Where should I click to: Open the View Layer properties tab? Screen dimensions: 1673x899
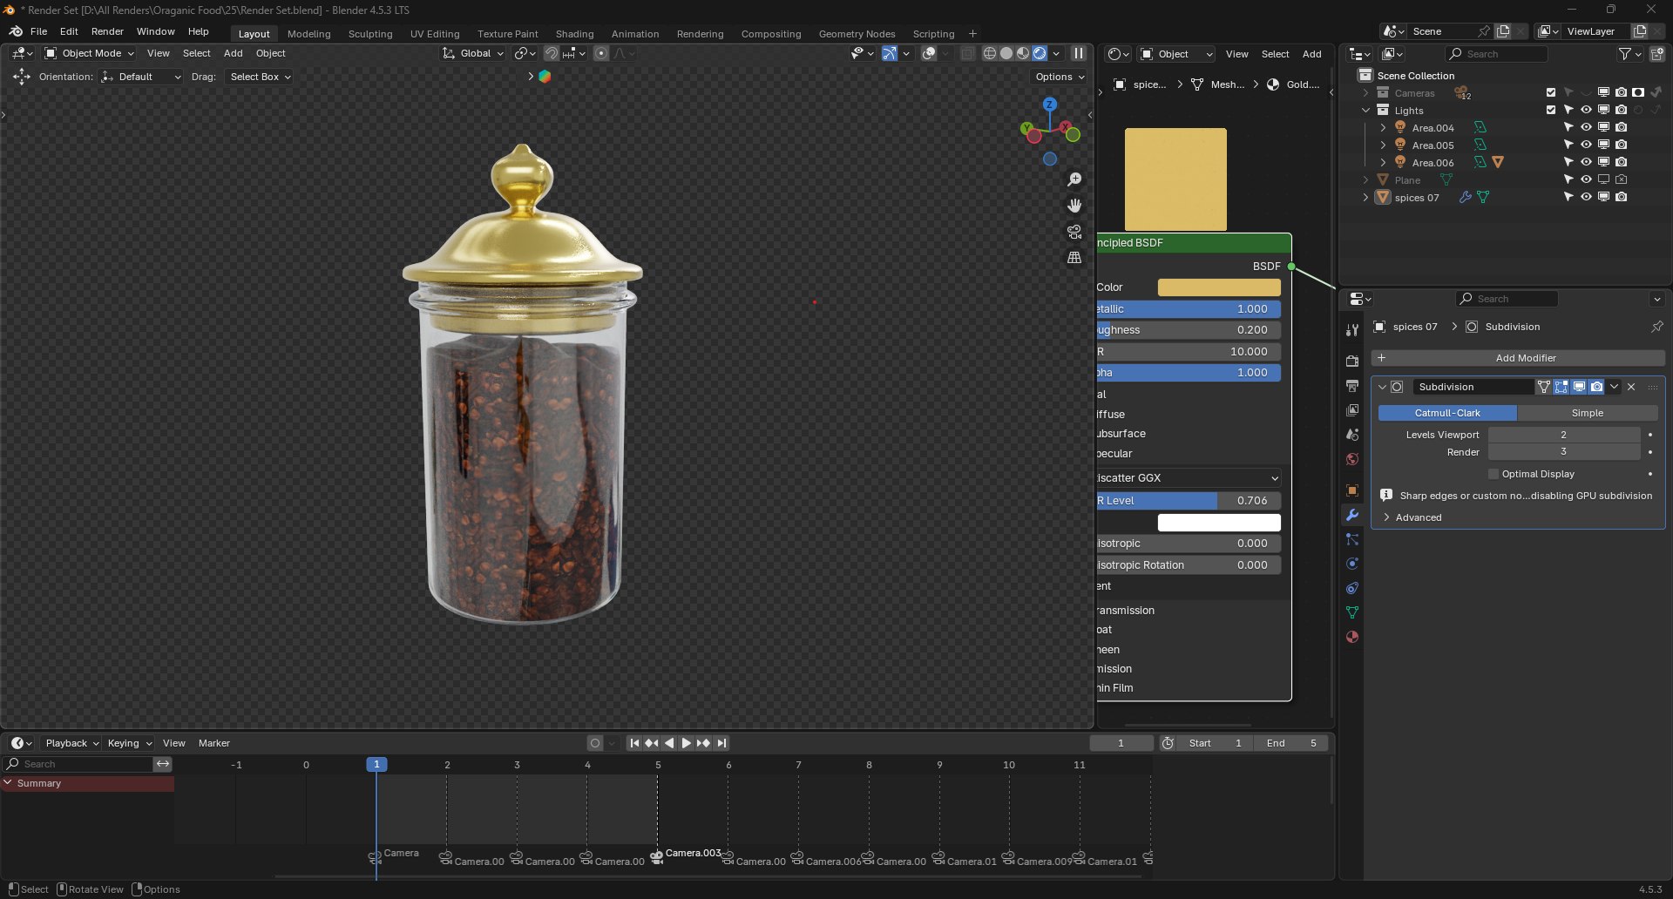pyautogui.click(x=1351, y=409)
